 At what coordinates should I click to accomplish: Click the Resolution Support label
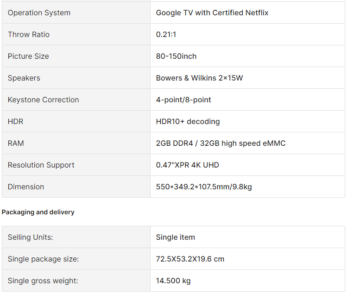pos(41,165)
